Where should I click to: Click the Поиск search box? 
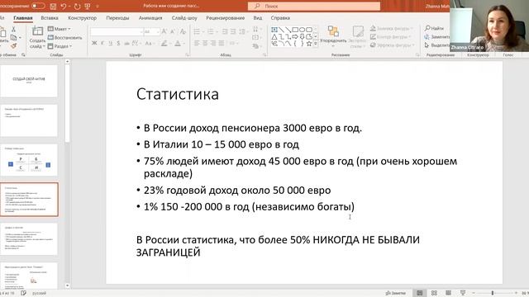(314, 6)
